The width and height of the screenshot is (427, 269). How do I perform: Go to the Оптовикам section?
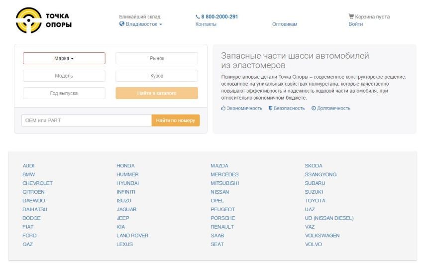point(285,24)
